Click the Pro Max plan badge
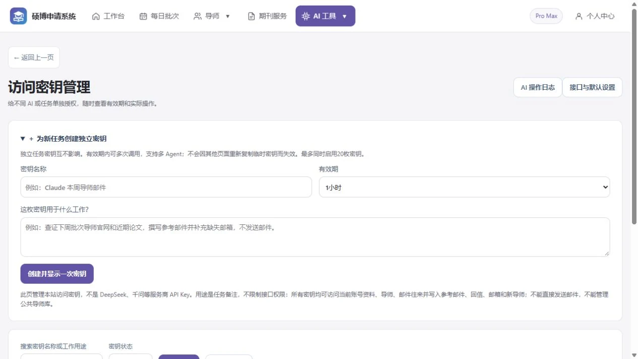The image size is (638, 359). 546,16
